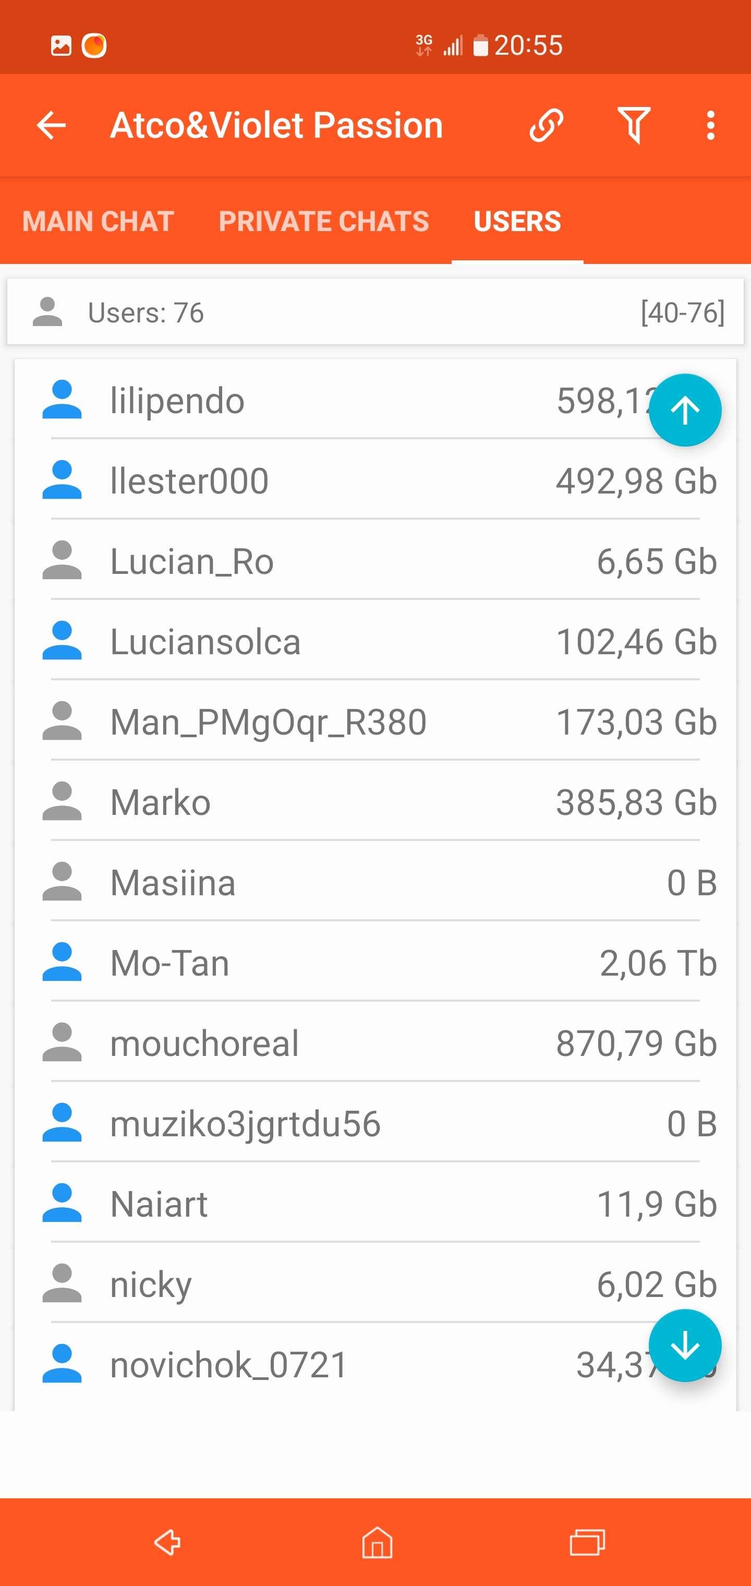Tap the Android home navigation button
The height and width of the screenshot is (1586, 751).
377,1542
